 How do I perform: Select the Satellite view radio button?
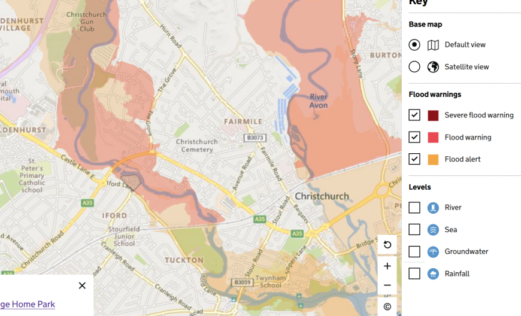tap(414, 66)
